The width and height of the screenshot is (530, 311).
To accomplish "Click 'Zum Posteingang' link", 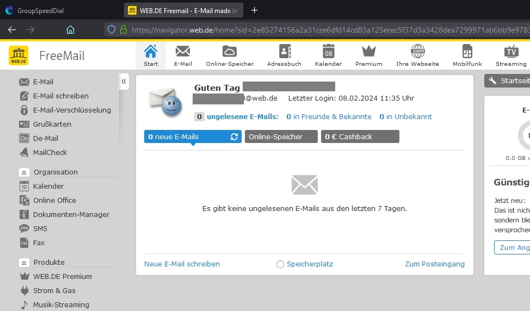I will tap(435, 264).
